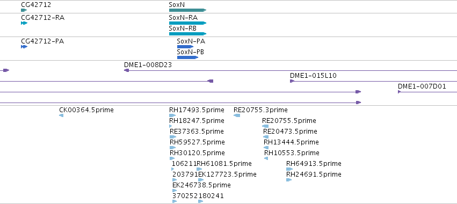This screenshot has width=457, height=204.
Task: Click the CG42712 gene glyph
Action: (x=24, y=10)
